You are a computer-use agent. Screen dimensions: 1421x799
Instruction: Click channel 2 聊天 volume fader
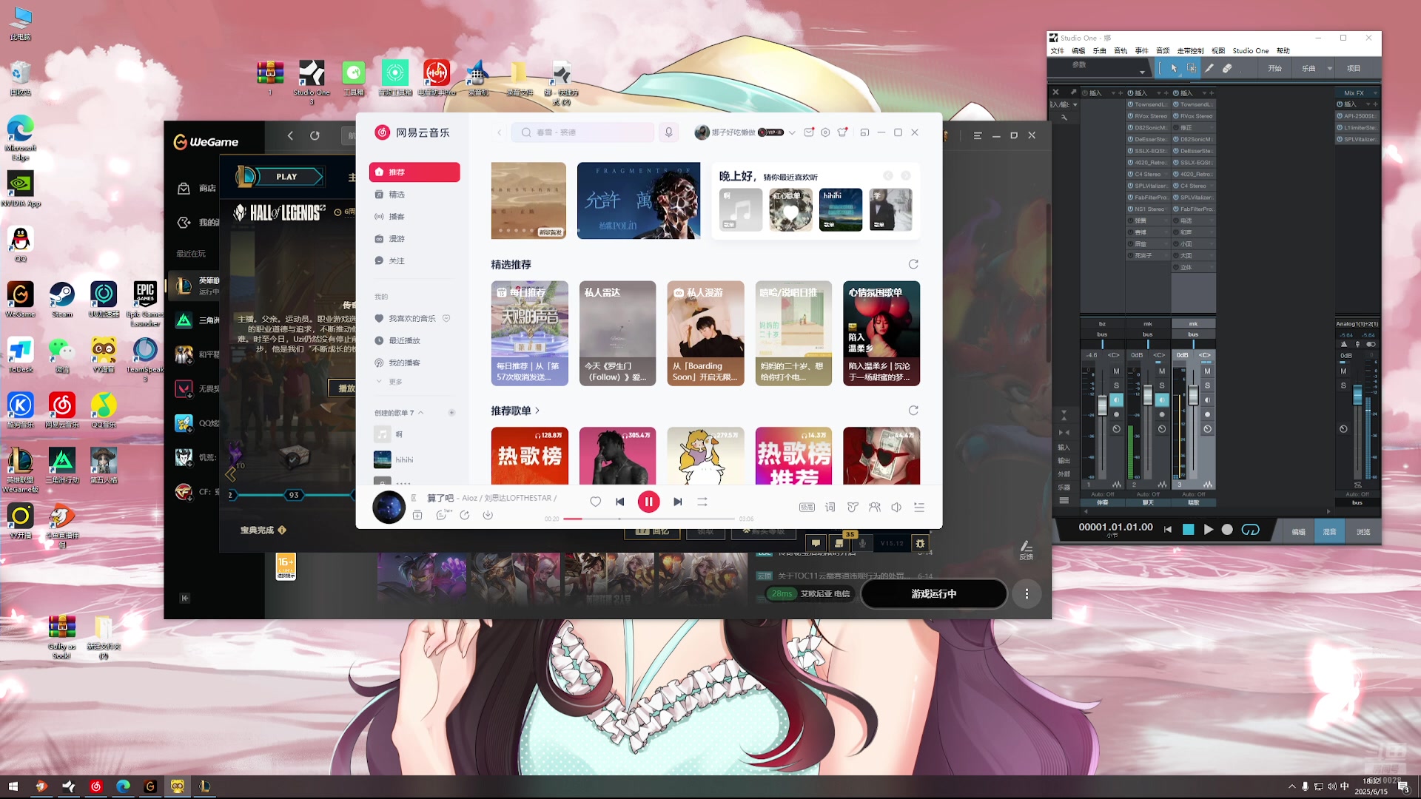coord(1148,395)
